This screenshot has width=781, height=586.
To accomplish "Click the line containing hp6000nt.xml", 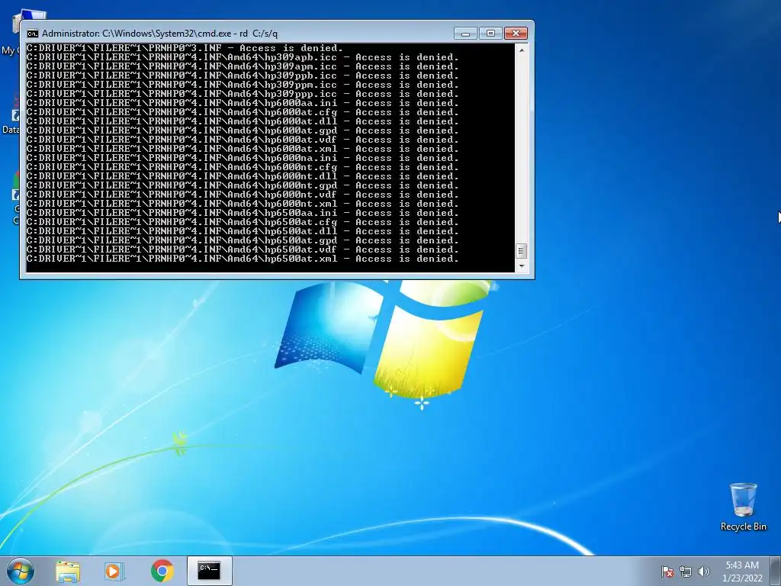I will click(x=243, y=204).
